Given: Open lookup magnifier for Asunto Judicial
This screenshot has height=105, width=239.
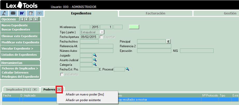Looking at the screenshot, I should (x=95, y=60).
